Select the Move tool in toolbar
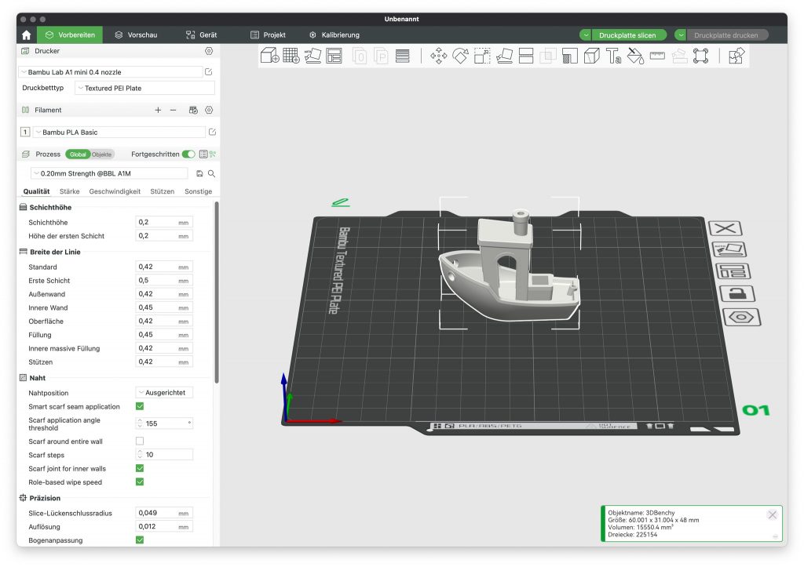This screenshot has height=567, width=804. pyautogui.click(x=438, y=56)
